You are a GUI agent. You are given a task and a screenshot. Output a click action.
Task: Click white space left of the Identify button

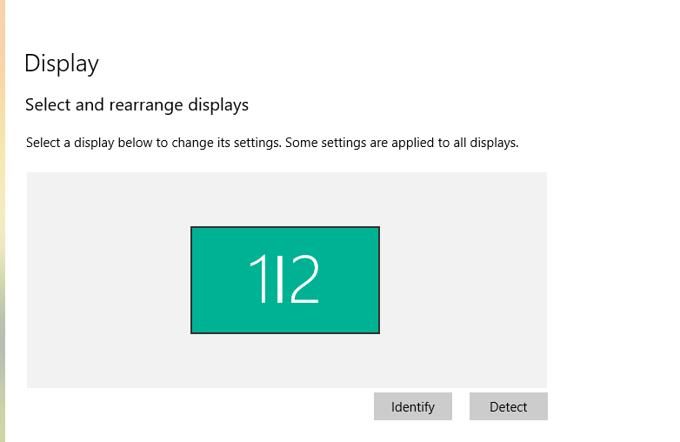click(x=199, y=406)
